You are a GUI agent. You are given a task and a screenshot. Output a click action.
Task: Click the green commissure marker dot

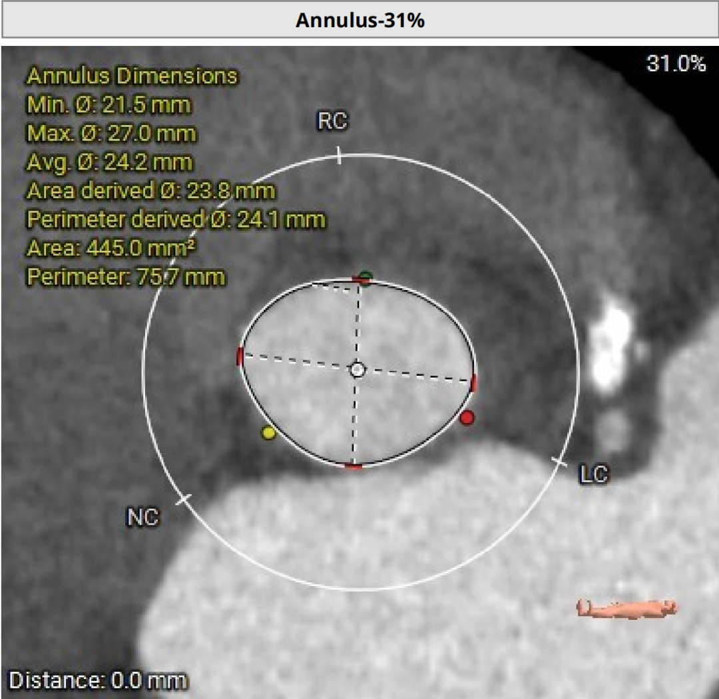coord(365,276)
